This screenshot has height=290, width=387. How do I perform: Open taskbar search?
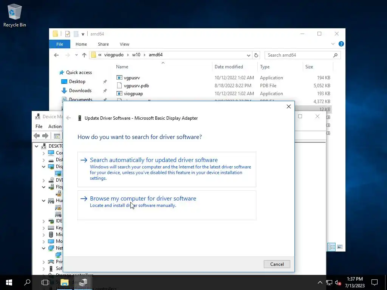coord(27,282)
